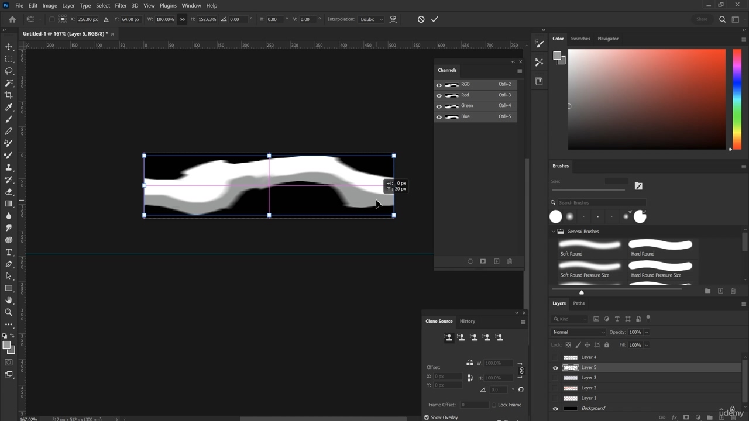Enable the Lock Frame checkbox
This screenshot has width=749, height=421.
point(494,405)
